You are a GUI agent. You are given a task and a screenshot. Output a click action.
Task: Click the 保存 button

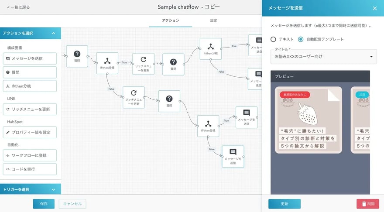44,204
